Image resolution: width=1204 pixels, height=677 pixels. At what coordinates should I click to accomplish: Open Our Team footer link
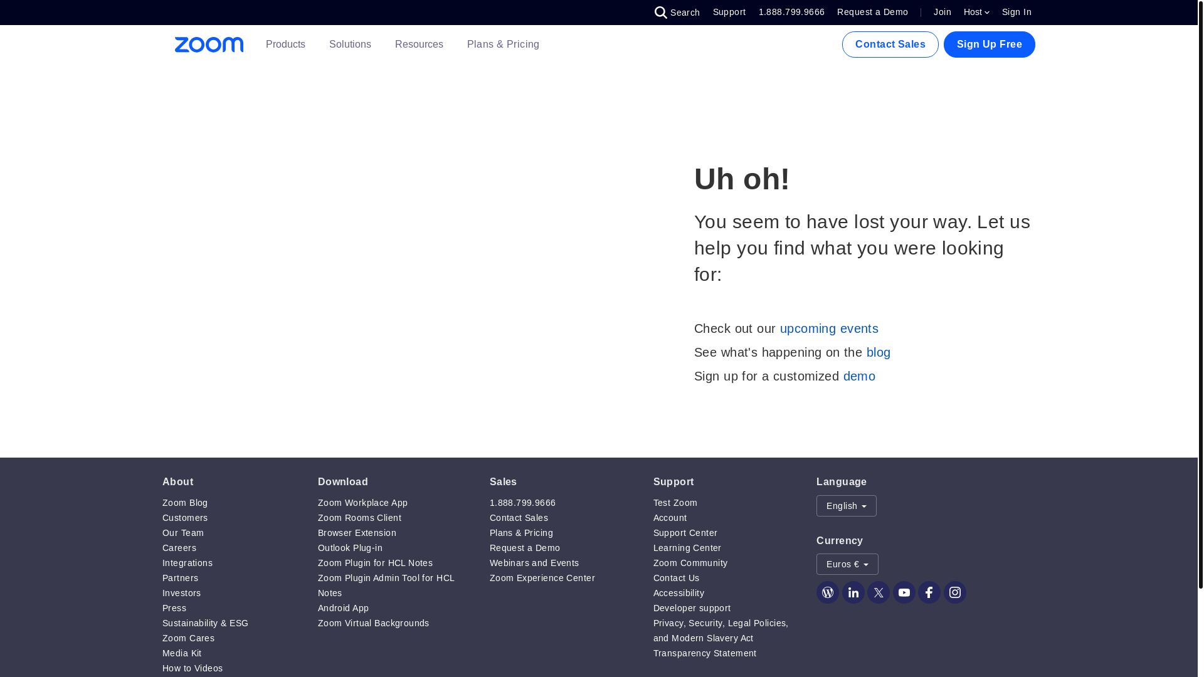pyautogui.click(x=183, y=533)
